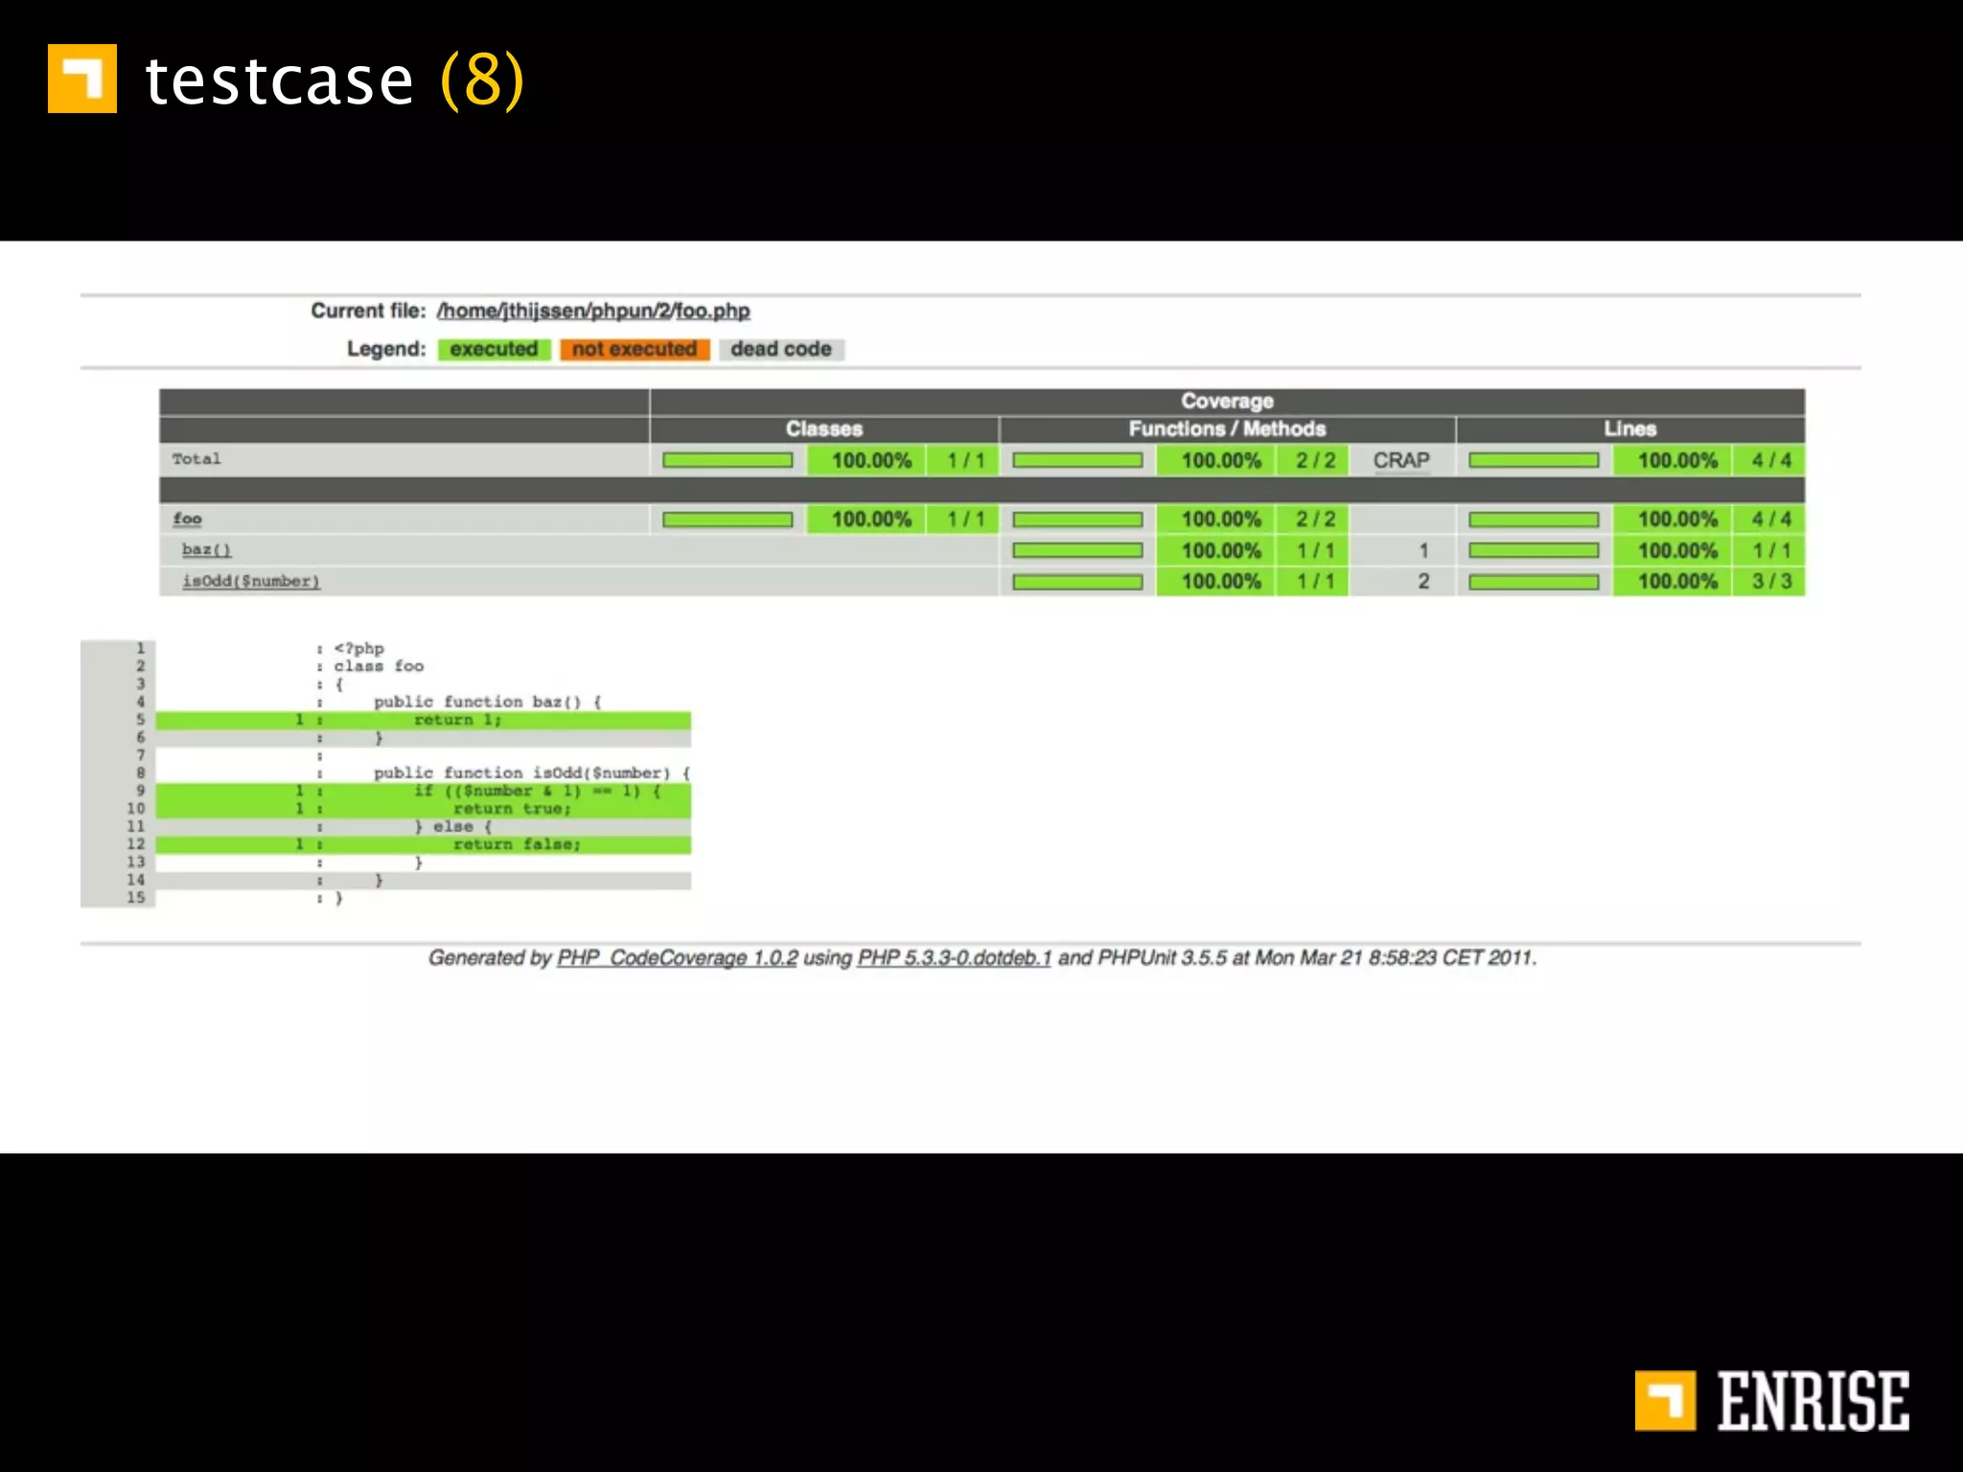Click the foo row lines coverage bar
The image size is (1963, 1472).
tap(1534, 519)
